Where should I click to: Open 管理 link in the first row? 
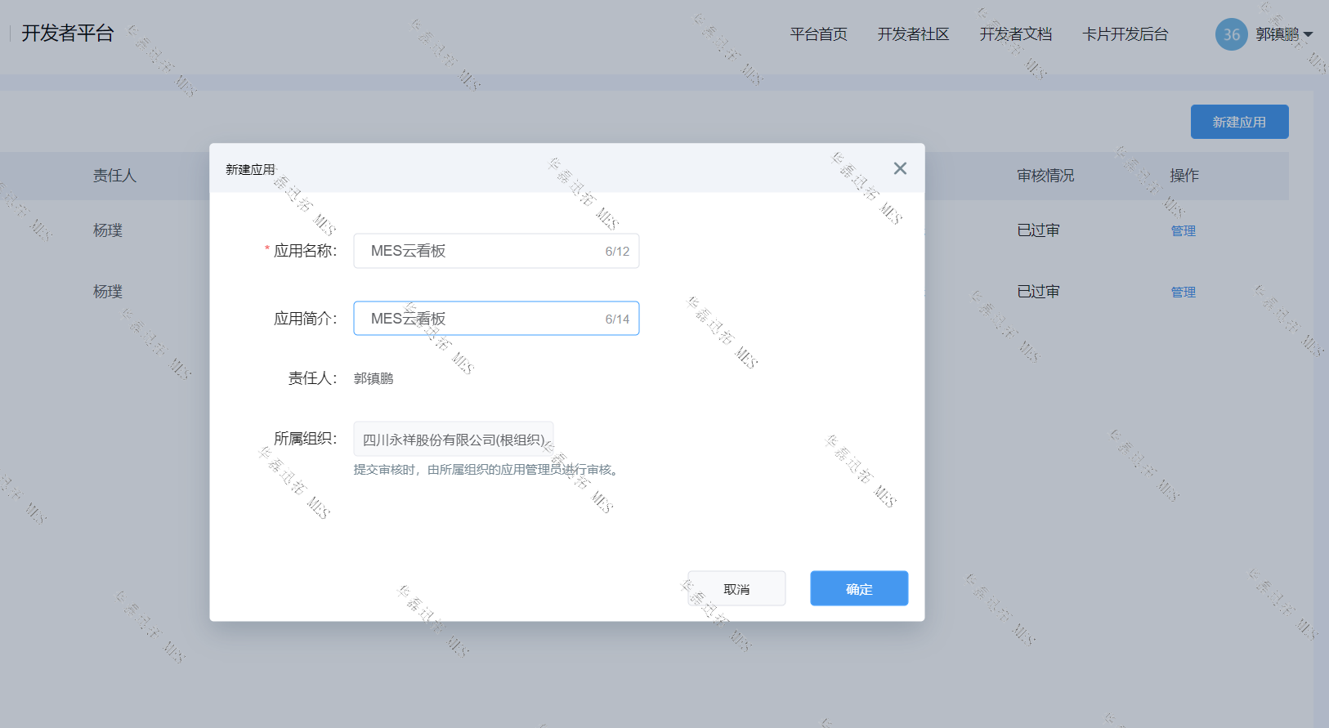tap(1183, 231)
